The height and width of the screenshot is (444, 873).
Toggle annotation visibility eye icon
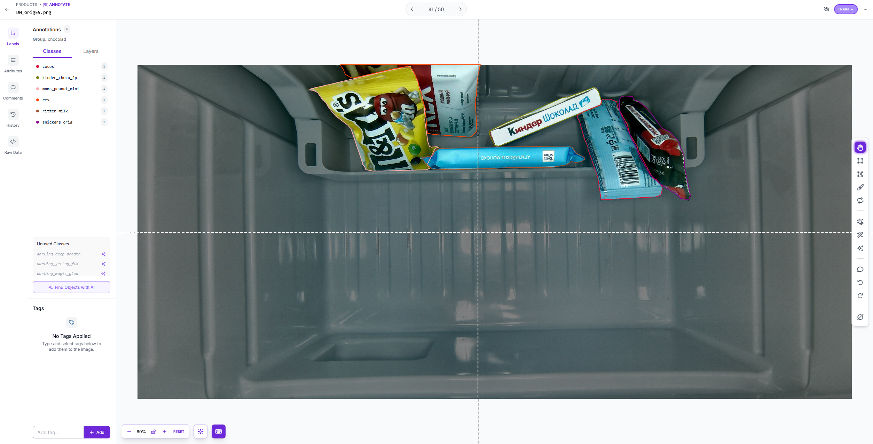coord(826,9)
